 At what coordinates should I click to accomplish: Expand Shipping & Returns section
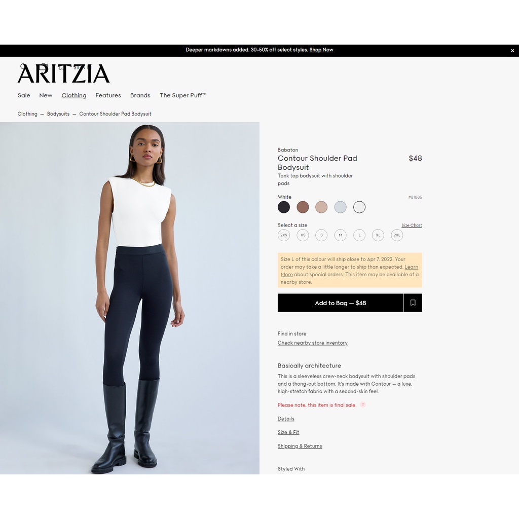point(300,446)
